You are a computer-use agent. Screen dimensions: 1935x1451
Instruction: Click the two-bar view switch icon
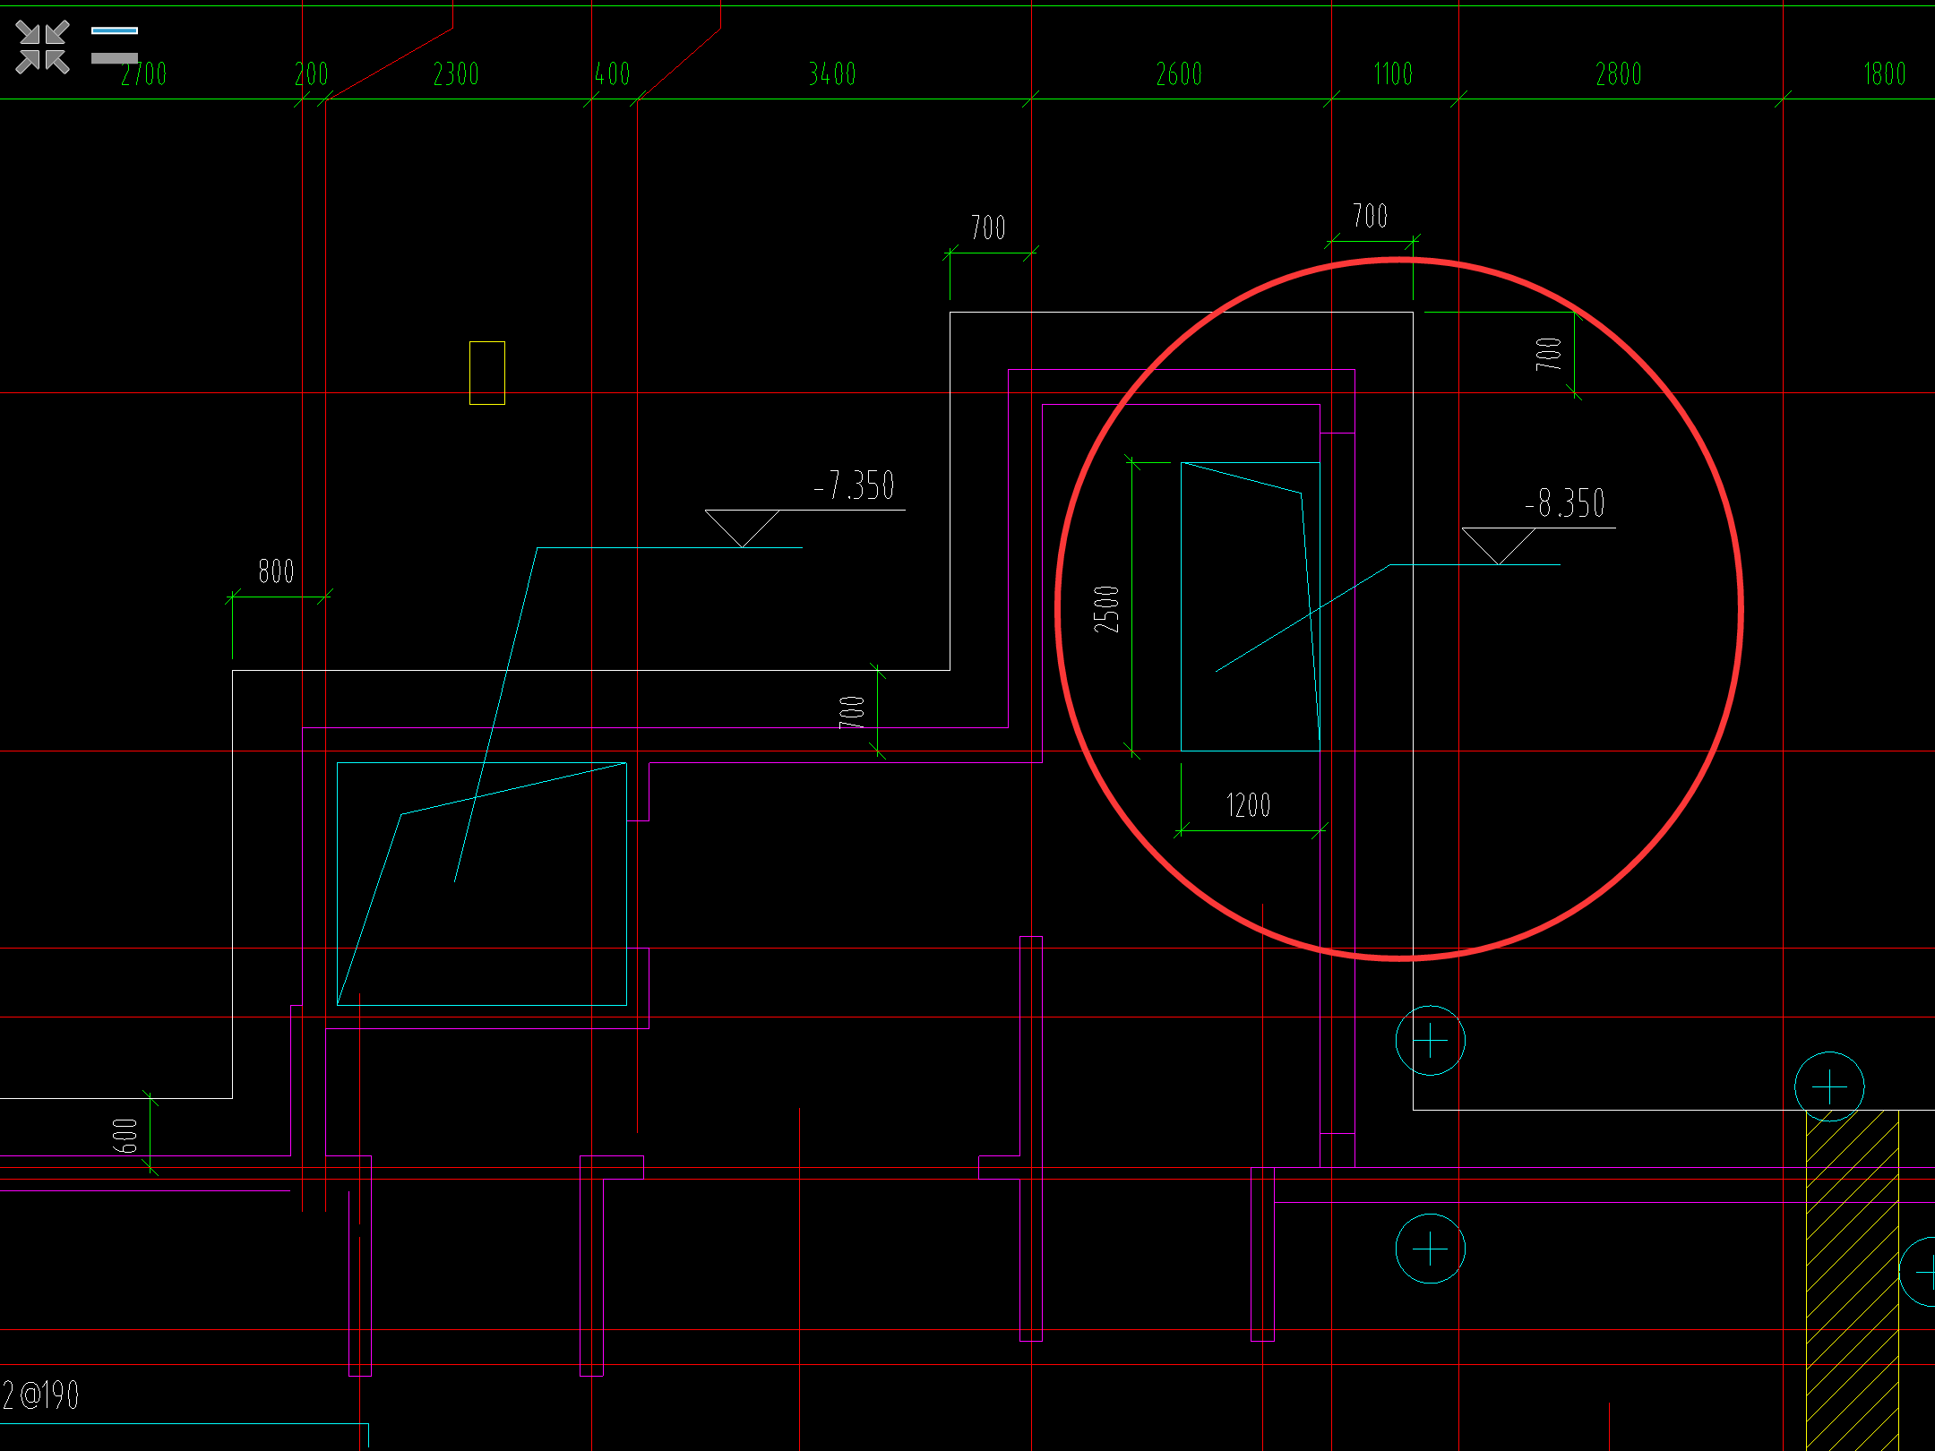click(115, 46)
